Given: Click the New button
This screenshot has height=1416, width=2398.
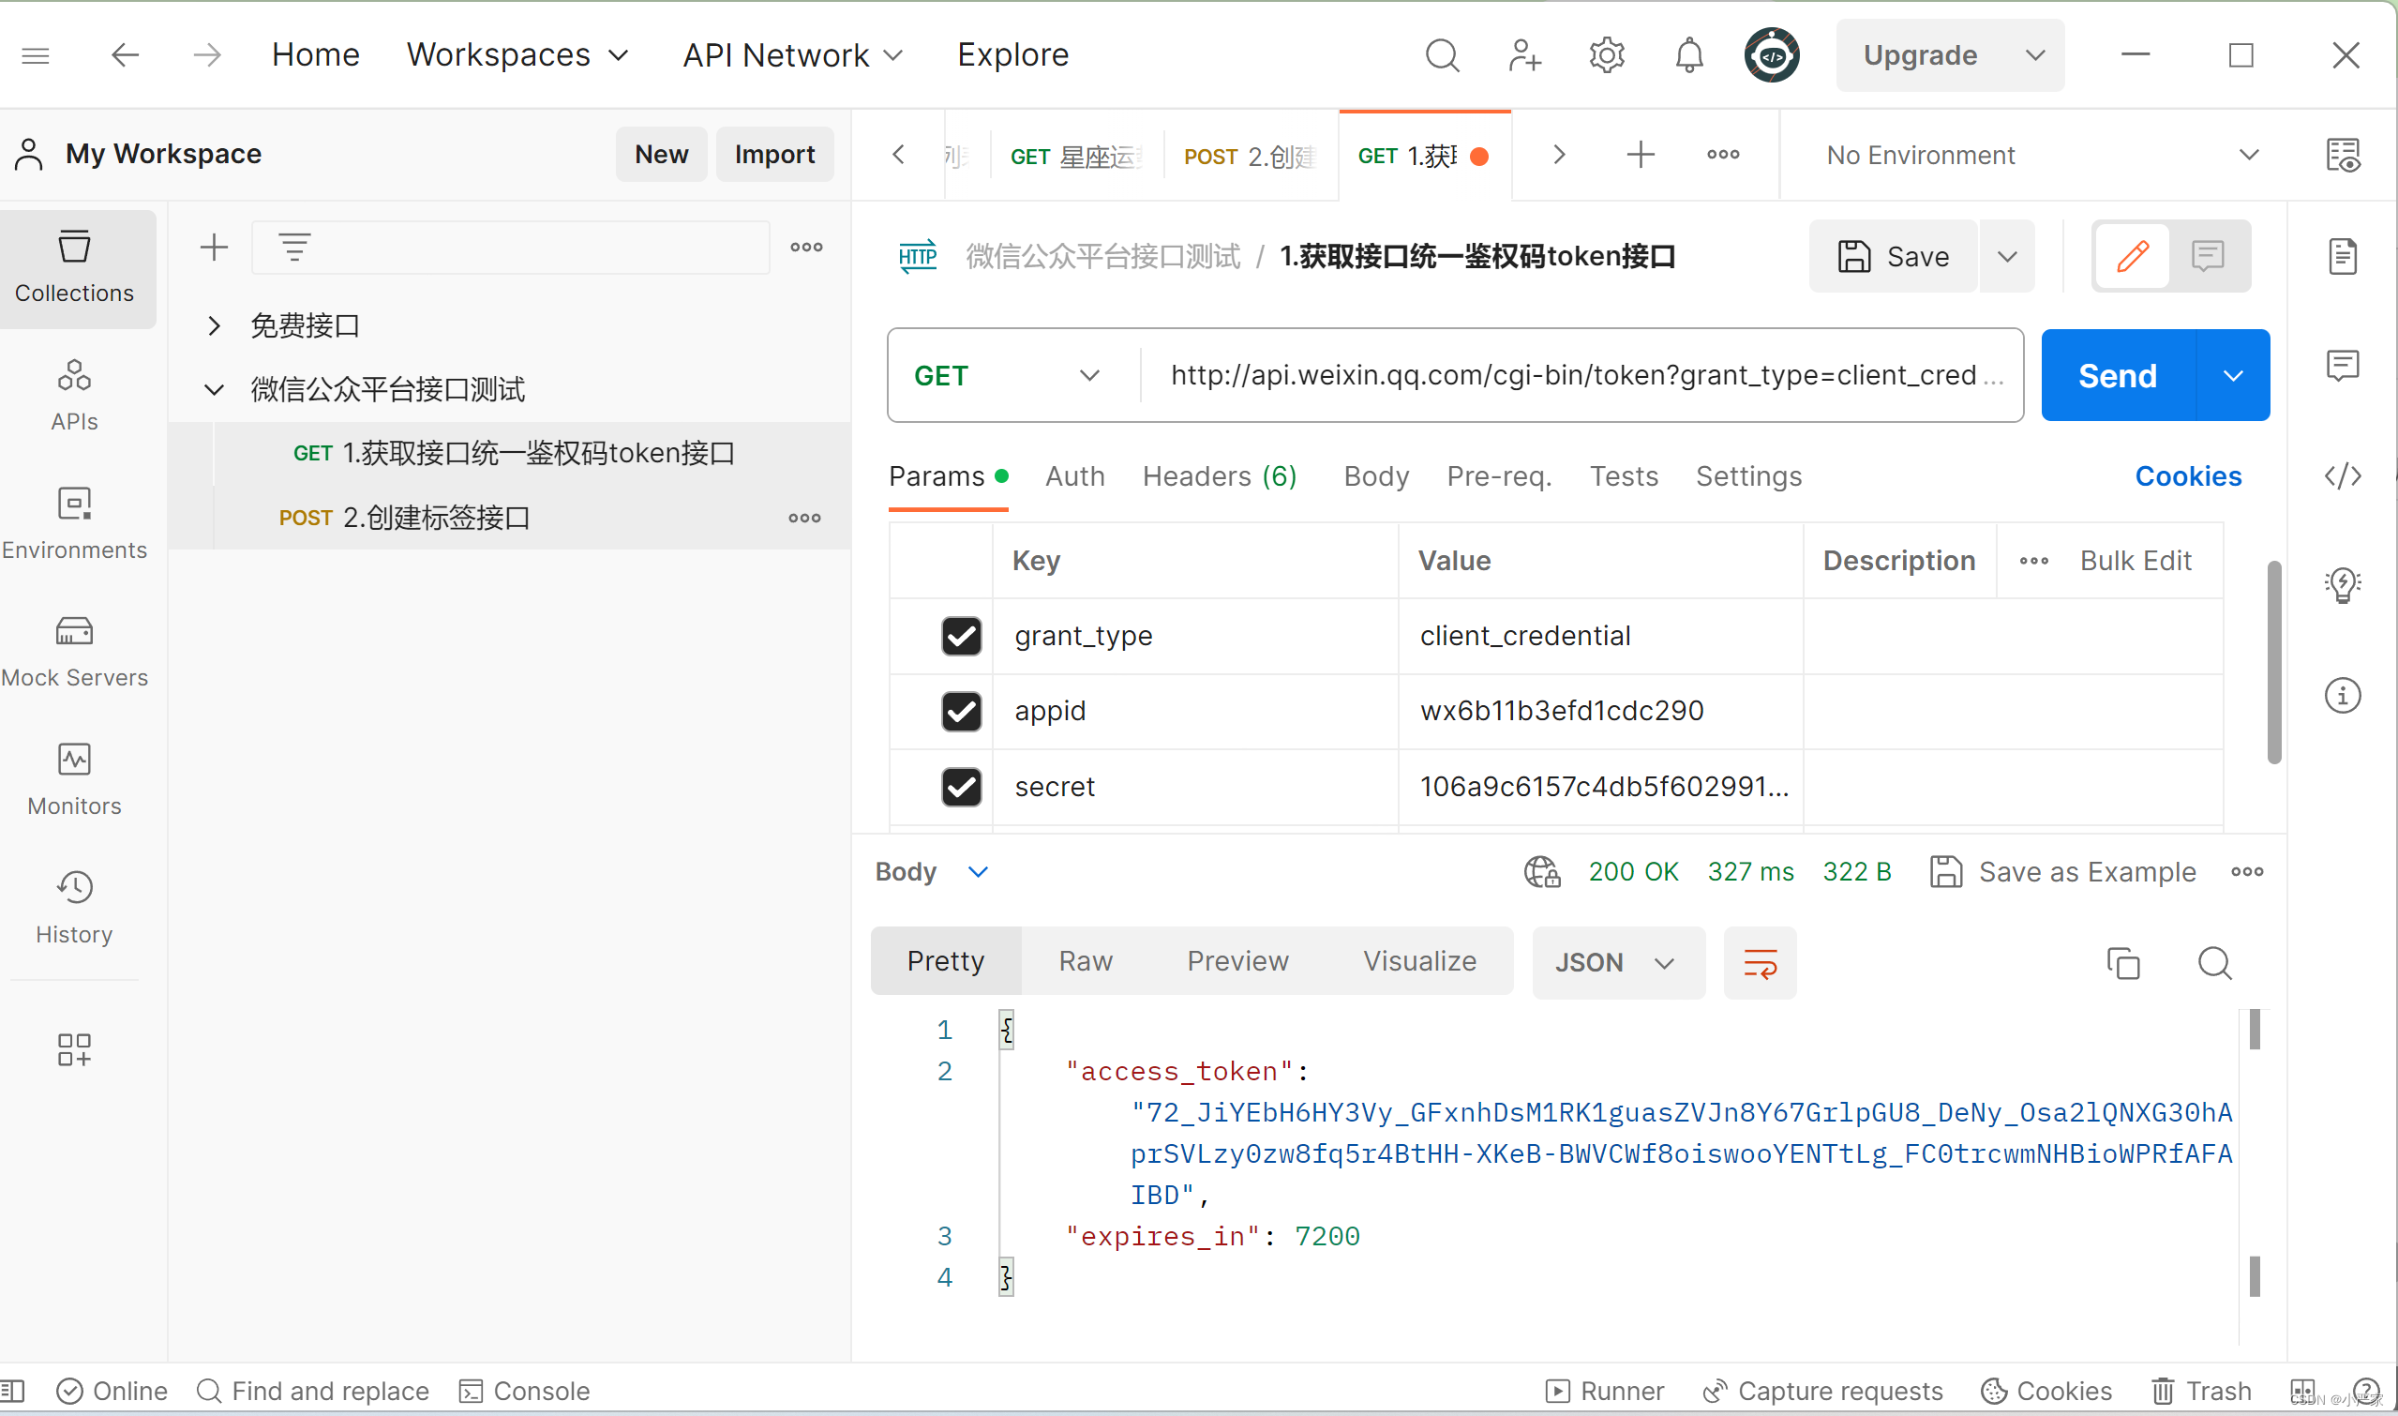Looking at the screenshot, I should (661, 154).
